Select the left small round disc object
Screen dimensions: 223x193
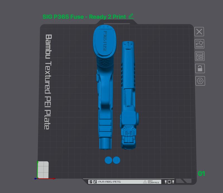(x=108, y=160)
